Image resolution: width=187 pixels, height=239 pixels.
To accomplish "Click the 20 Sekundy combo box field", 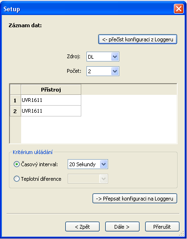I will (88, 164).
